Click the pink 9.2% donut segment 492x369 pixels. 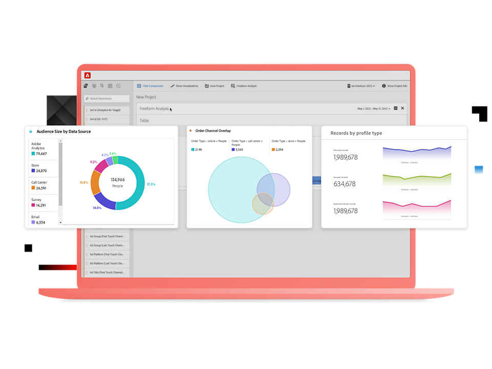[101, 166]
